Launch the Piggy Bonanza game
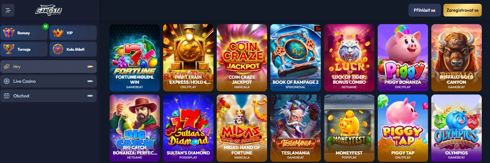Viewport: 490px width, 163px height. click(x=403, y=58)
